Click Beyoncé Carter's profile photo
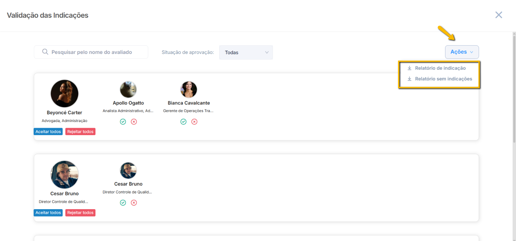Viewport: 516px width, 241px height. 65,94
